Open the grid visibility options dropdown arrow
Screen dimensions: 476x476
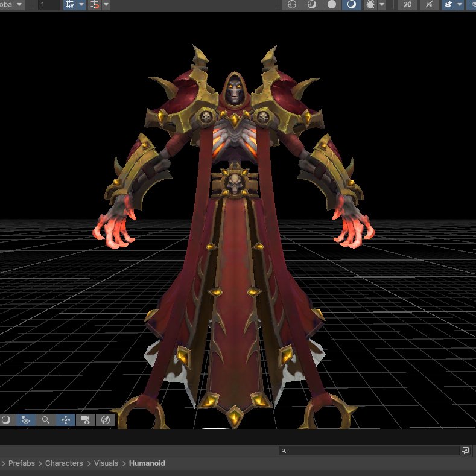coord(81,5)
